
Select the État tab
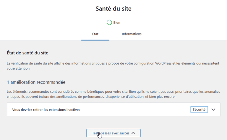pos(95,34)
